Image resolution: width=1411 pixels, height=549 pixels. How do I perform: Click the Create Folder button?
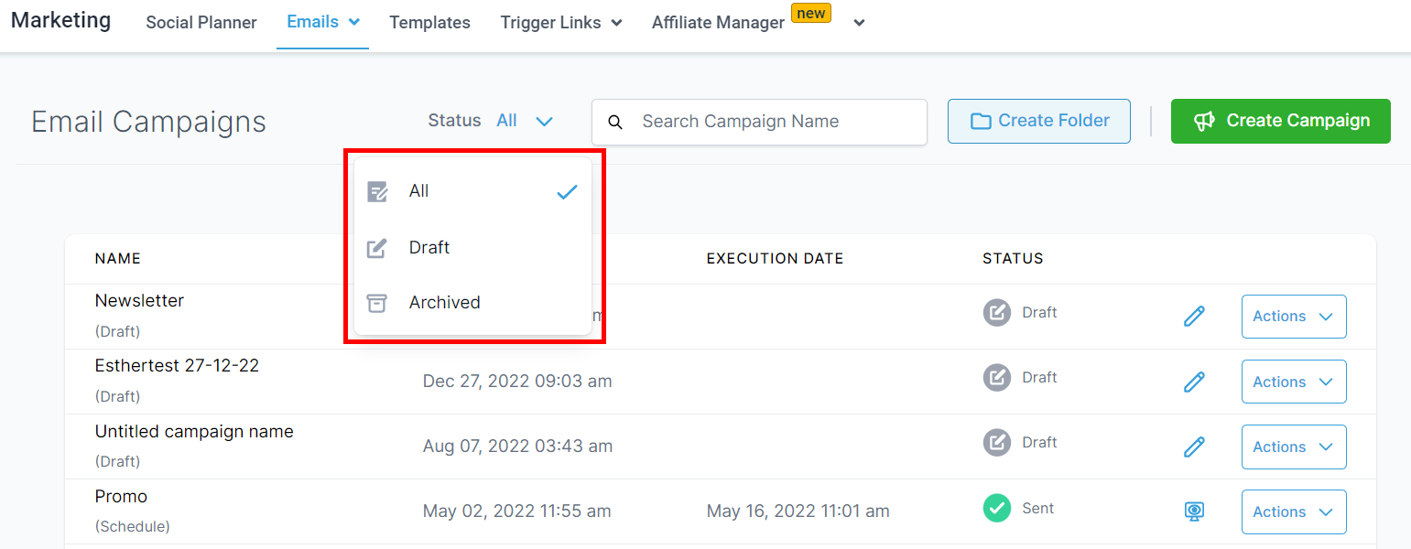tap(1038, 121)
